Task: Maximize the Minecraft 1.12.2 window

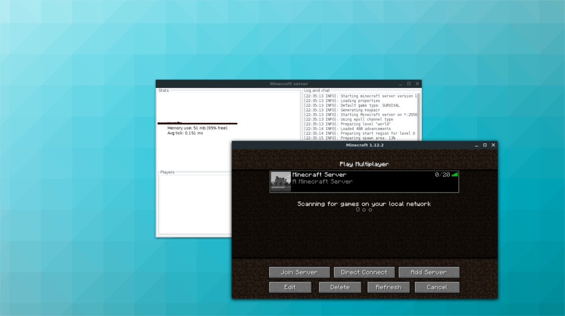Action: coord(485,145)
